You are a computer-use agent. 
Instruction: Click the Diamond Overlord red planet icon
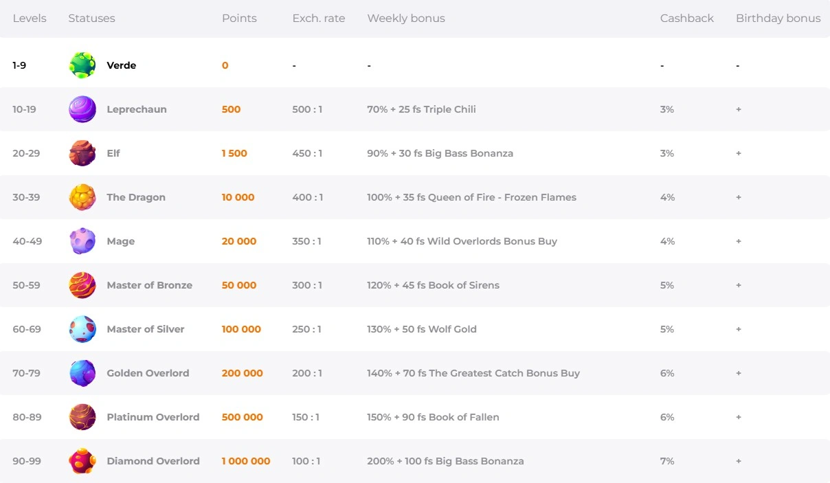pos(82,461)
